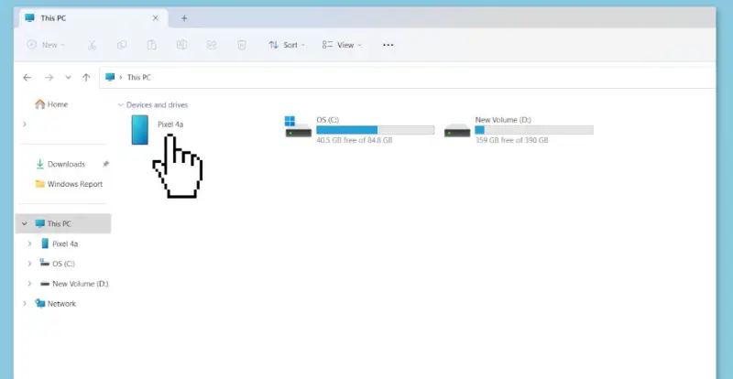Click OS (C:) storage usage bar
This screenshot has width=733, height=379.
click(x=376, y=130)
